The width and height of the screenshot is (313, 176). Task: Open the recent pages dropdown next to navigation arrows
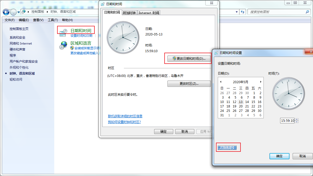[x=19, y=12]
